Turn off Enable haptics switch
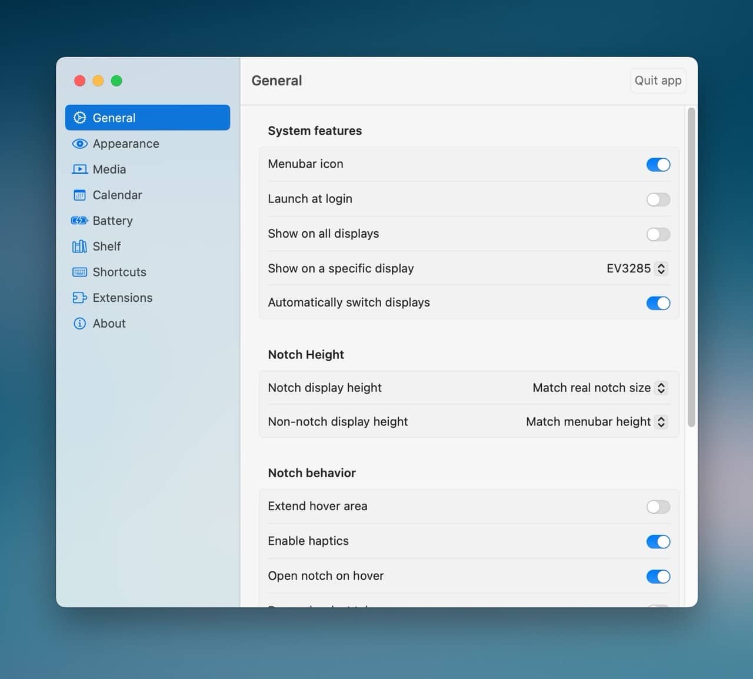The height and width of the screenshot is (679, 753). [658, 541]
